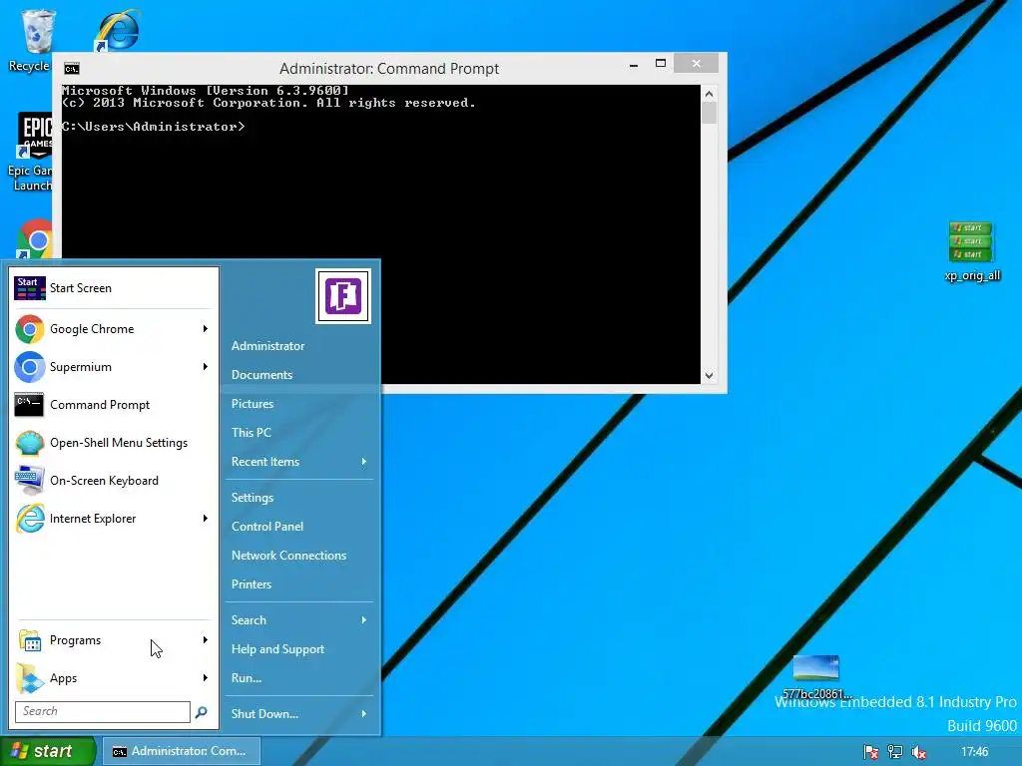The height and width of the screenshot is (766, 1022).
Task: Open Network Connections
Action: tap(288, 556)
